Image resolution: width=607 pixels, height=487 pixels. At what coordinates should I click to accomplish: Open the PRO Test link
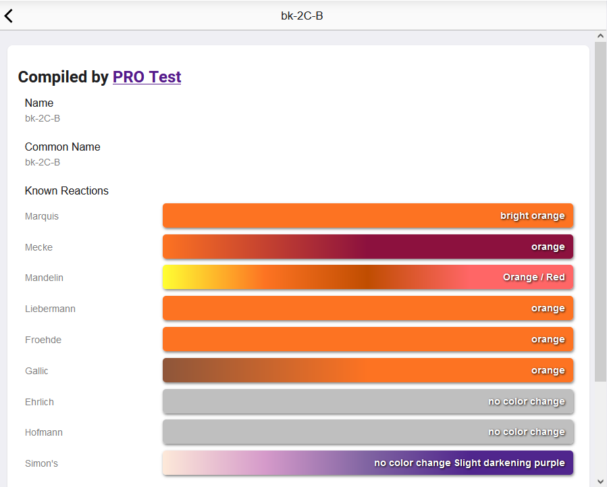(147, 76)
